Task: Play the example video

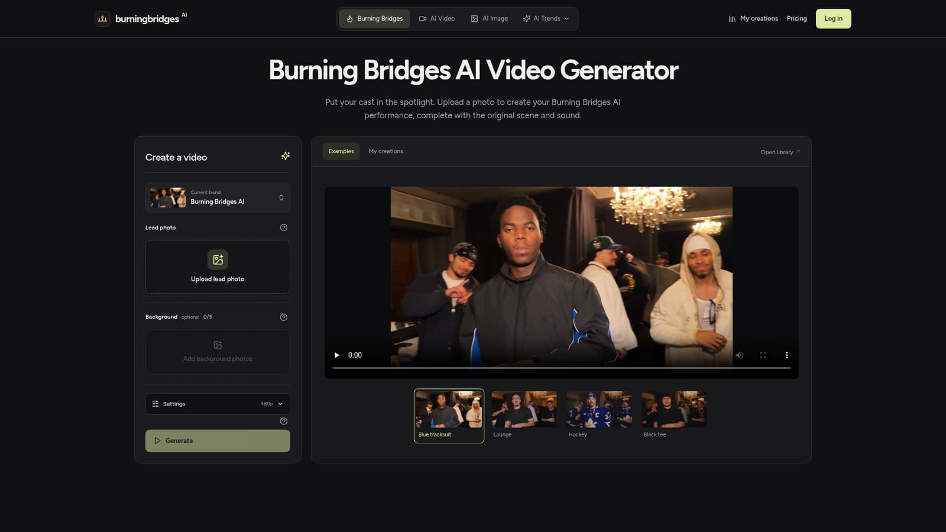Action: (337, 355)
